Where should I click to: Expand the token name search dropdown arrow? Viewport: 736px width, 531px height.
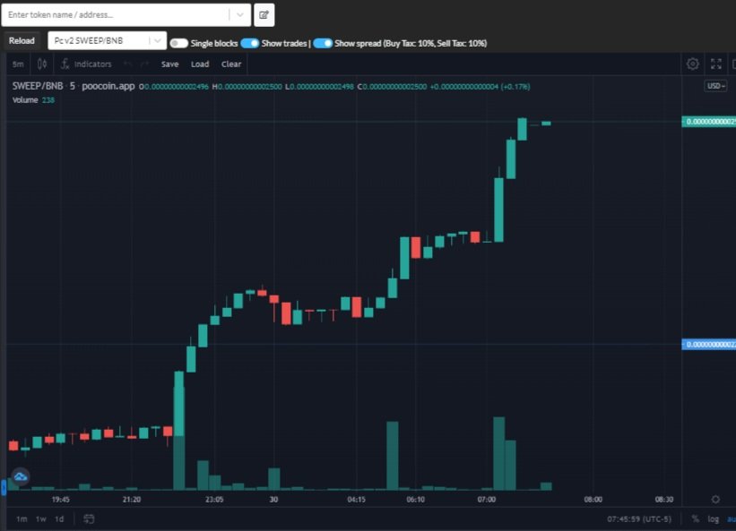pos(240,15)
